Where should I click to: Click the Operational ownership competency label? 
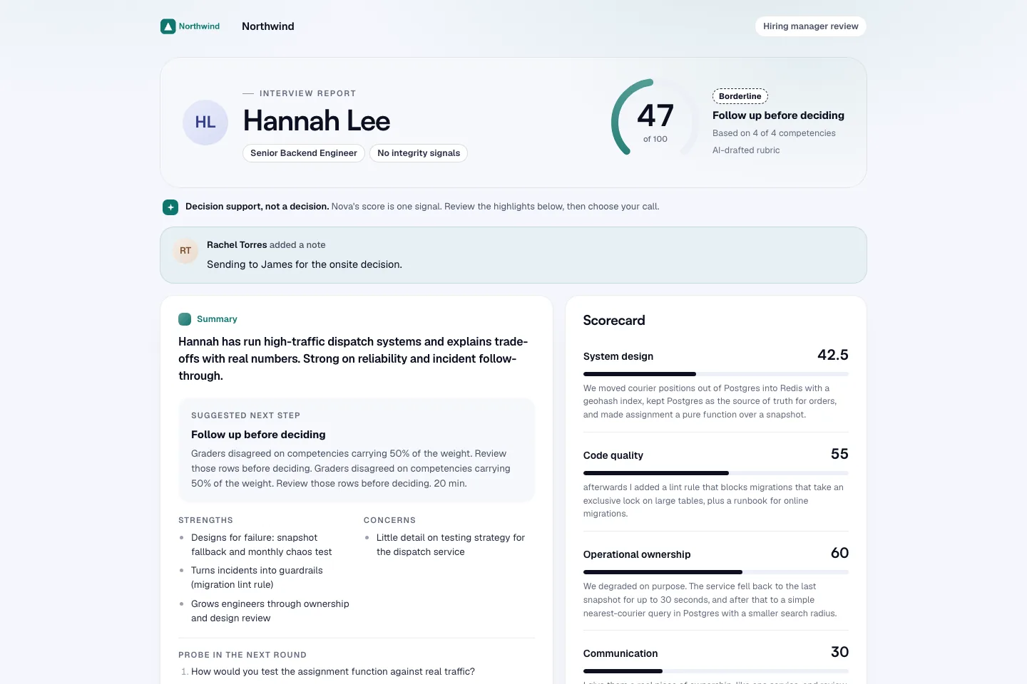pos(637,554)
